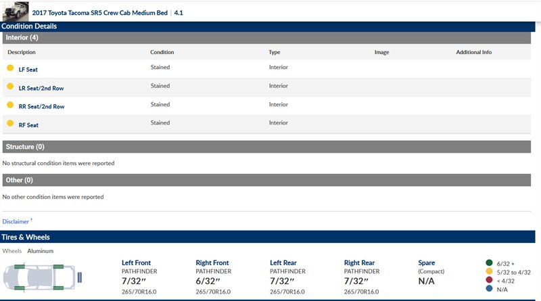
Task: Click the yellow 5/32 to 4/32 legend dot
Action: (x=489, y=273)
